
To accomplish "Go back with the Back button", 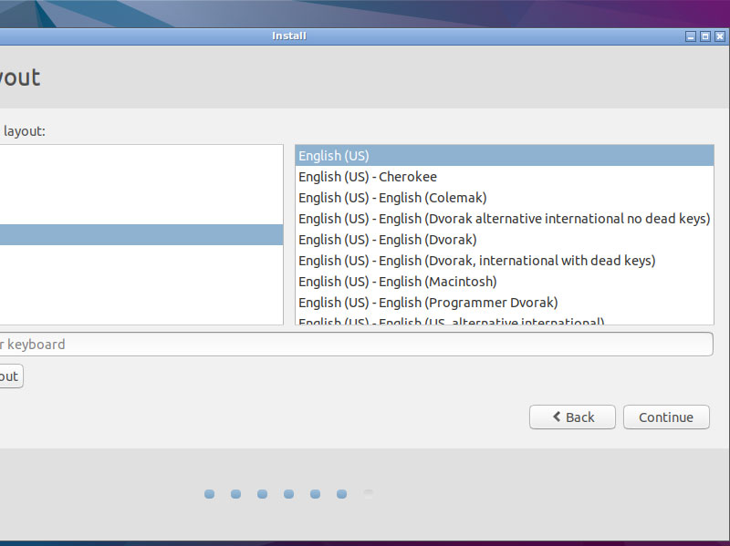I will coord(572,417).
